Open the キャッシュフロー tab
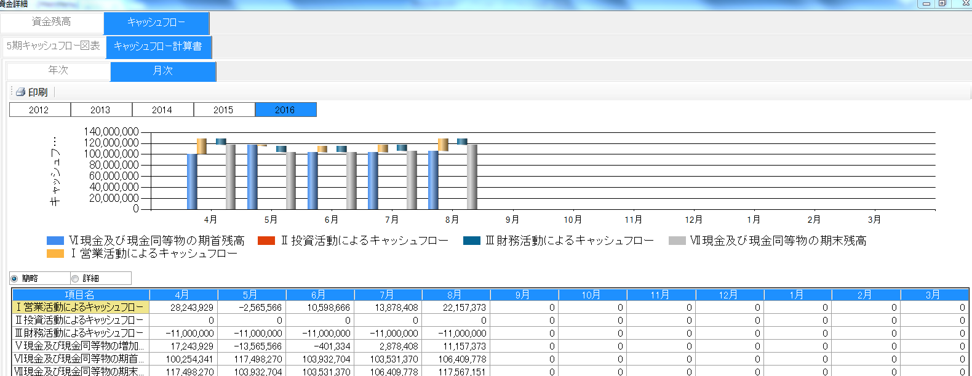The image size is (972, 376). click(x=156, y=23)
